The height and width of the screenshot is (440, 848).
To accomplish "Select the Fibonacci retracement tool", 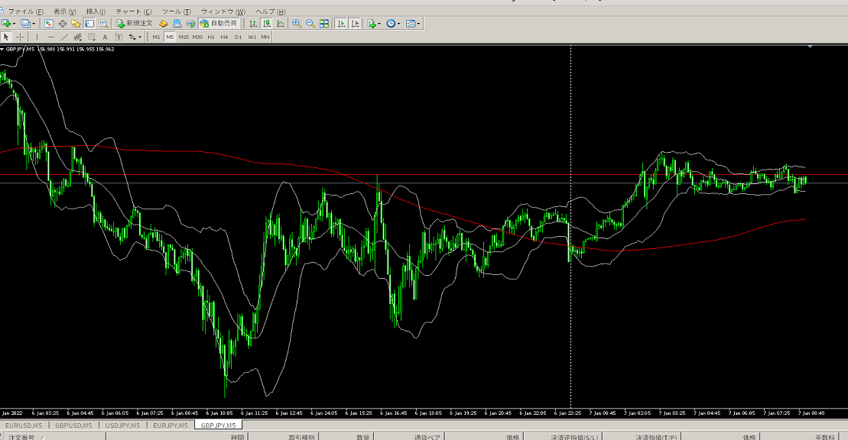I will click(x=92, y=37).
